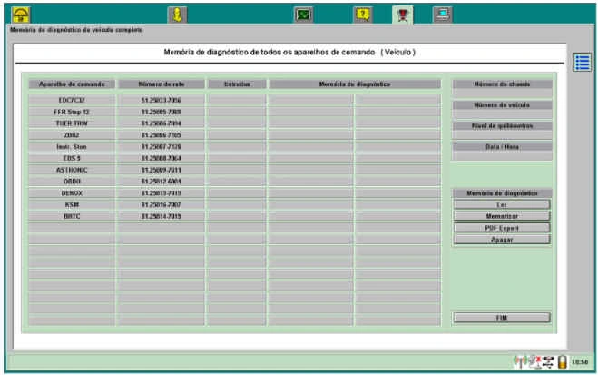Click the PDF Export button
Viewport: 598px width, 375px height.
pyautogui.click(x=502, y=228)
